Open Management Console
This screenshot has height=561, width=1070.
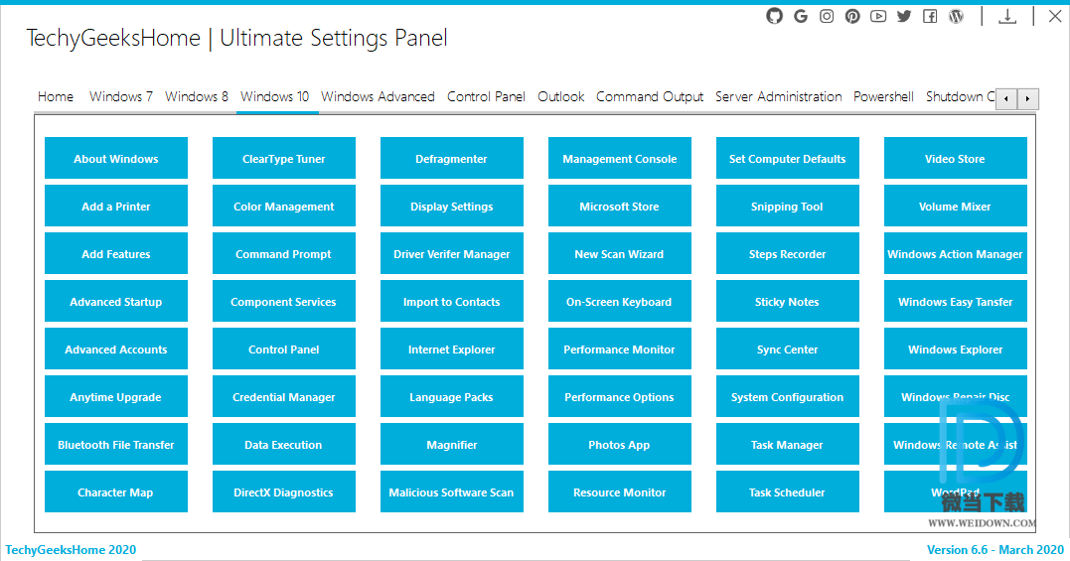pos(620,158)
